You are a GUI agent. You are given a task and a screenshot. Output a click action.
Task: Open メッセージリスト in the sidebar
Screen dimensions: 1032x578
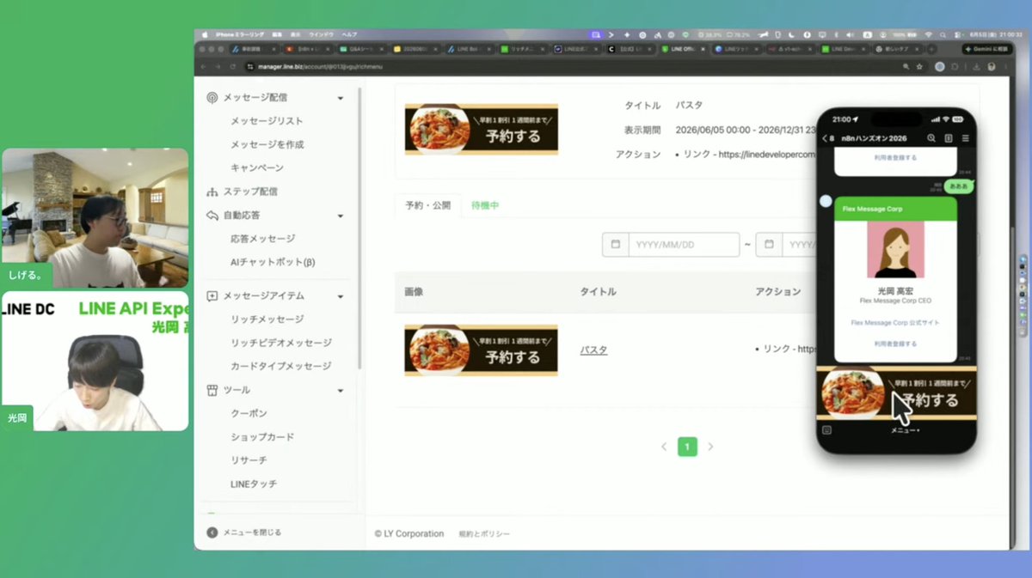pyautogui.click(x=267, y=121)
